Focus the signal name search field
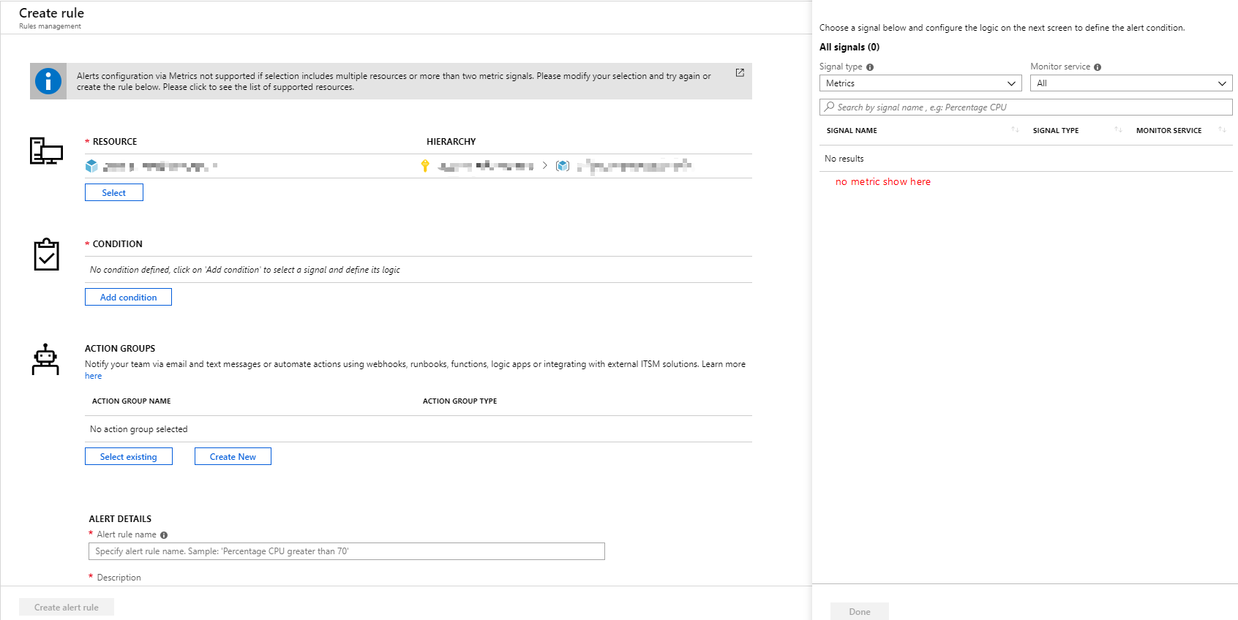Image resolution: width=1238 pixels, height=620 pixels. tap(1026, 107)
